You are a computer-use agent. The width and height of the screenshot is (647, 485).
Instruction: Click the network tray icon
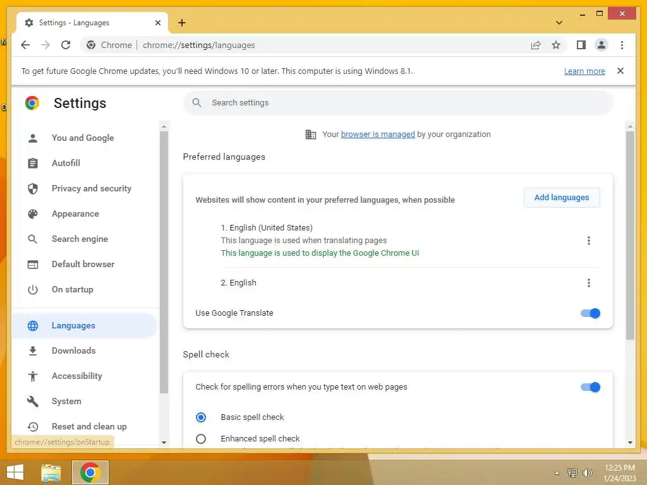click(572, 473)
